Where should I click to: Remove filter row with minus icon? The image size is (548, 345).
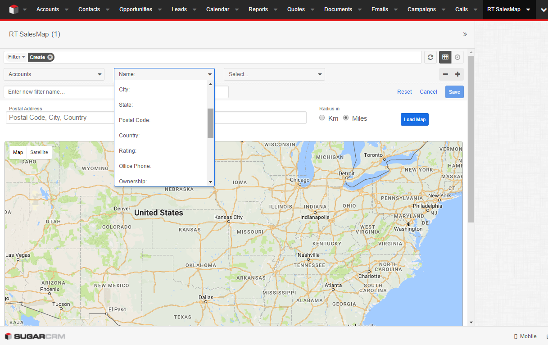pos(446,74)
